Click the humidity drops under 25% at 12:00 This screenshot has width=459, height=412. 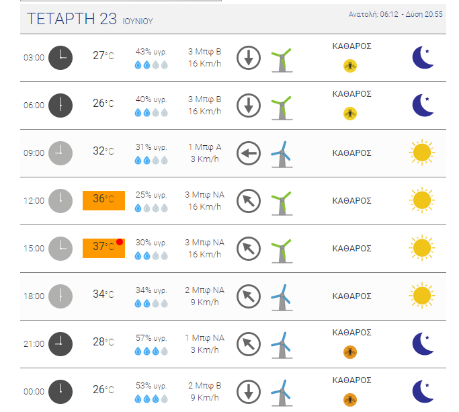[151, 208]
